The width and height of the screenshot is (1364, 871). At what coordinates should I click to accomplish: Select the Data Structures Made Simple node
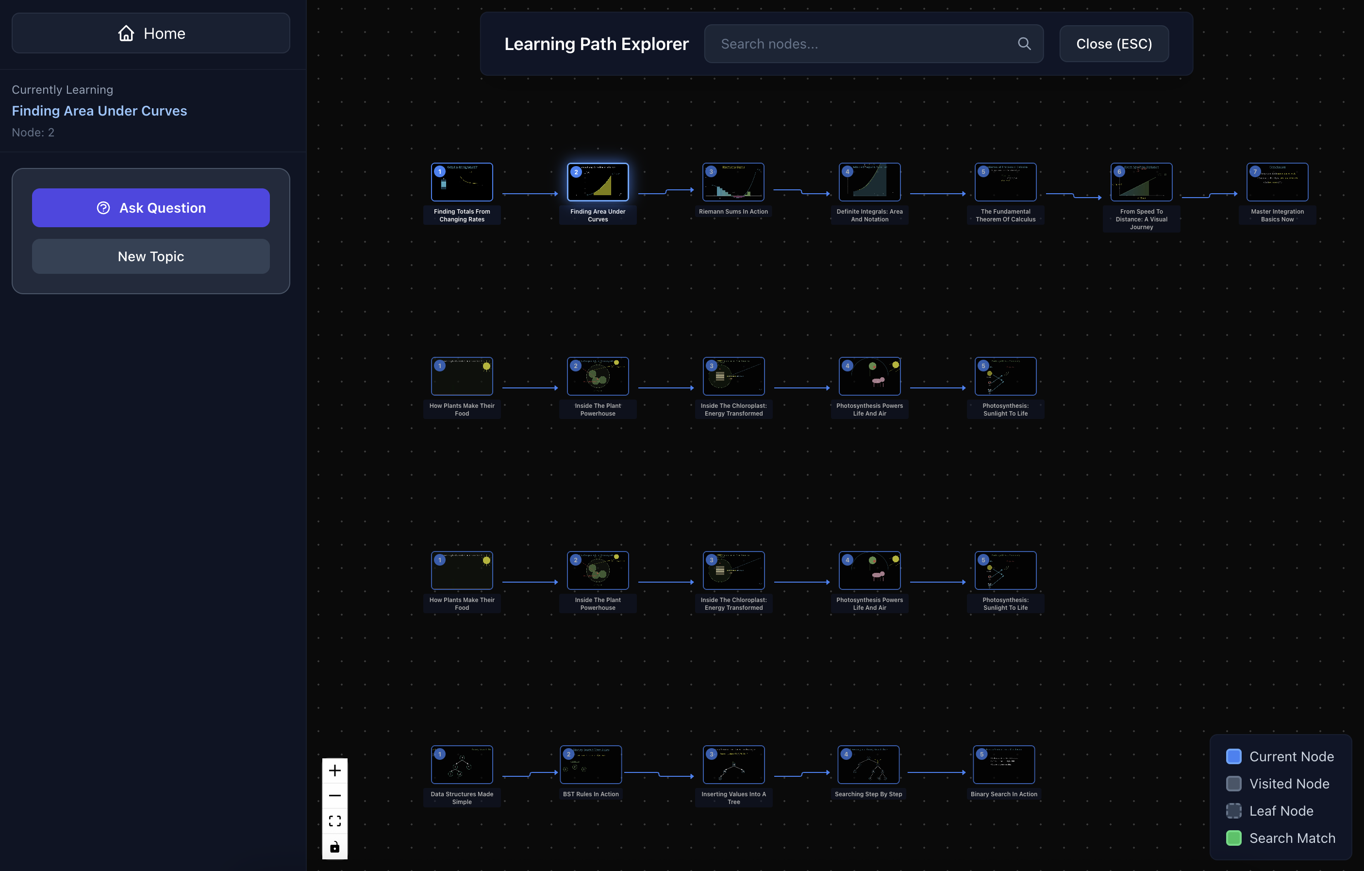tap(462, 765)
